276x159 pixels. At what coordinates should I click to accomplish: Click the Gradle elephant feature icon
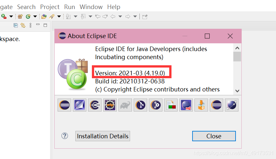125,105
